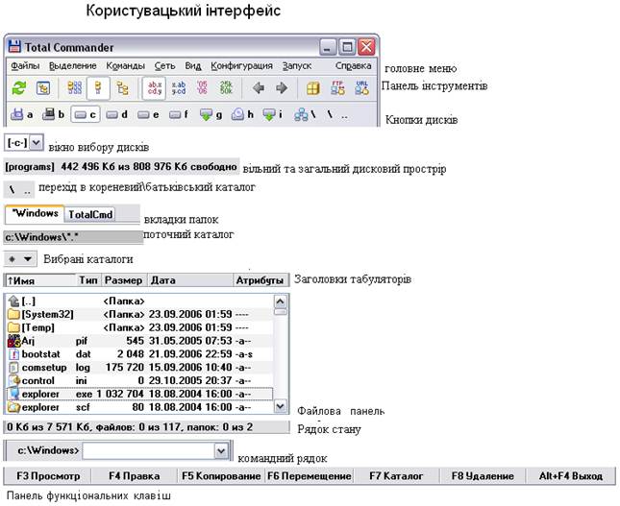Select the control ini file row
The height and width of the screenshot is (506, 620).
(x=139, y=381)
